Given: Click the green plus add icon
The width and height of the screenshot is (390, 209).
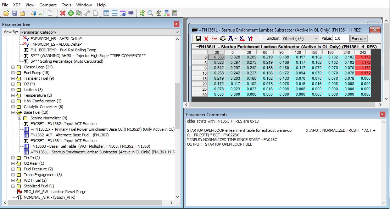Looking at the screenshot, I should pos(71,13).
